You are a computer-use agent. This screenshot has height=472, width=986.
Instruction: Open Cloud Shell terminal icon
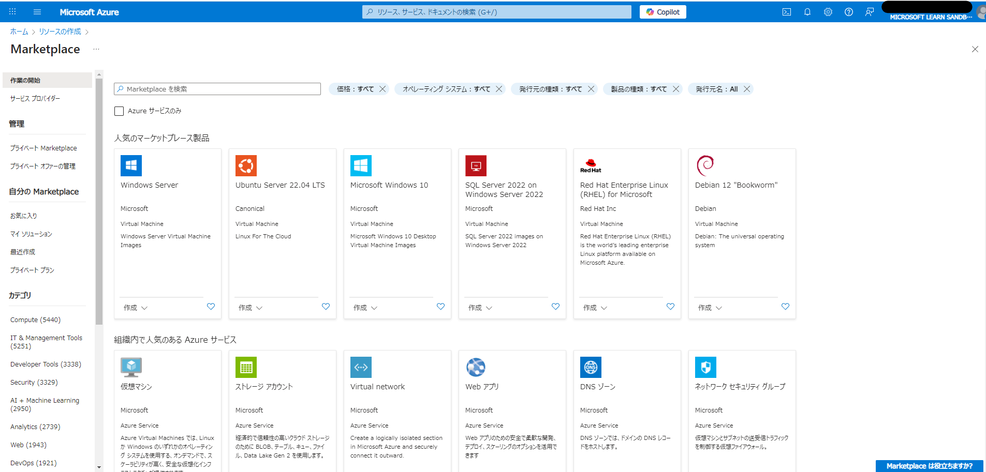(x=787, y=12)
